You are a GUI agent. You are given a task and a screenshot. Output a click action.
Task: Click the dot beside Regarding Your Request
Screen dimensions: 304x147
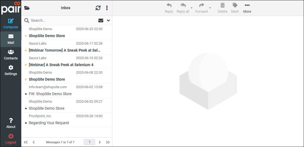26,123
